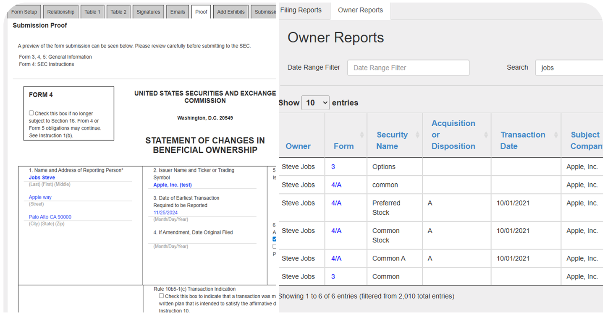Check the Rule 10b5-1(c) transaction indication box

click(161, 295)
